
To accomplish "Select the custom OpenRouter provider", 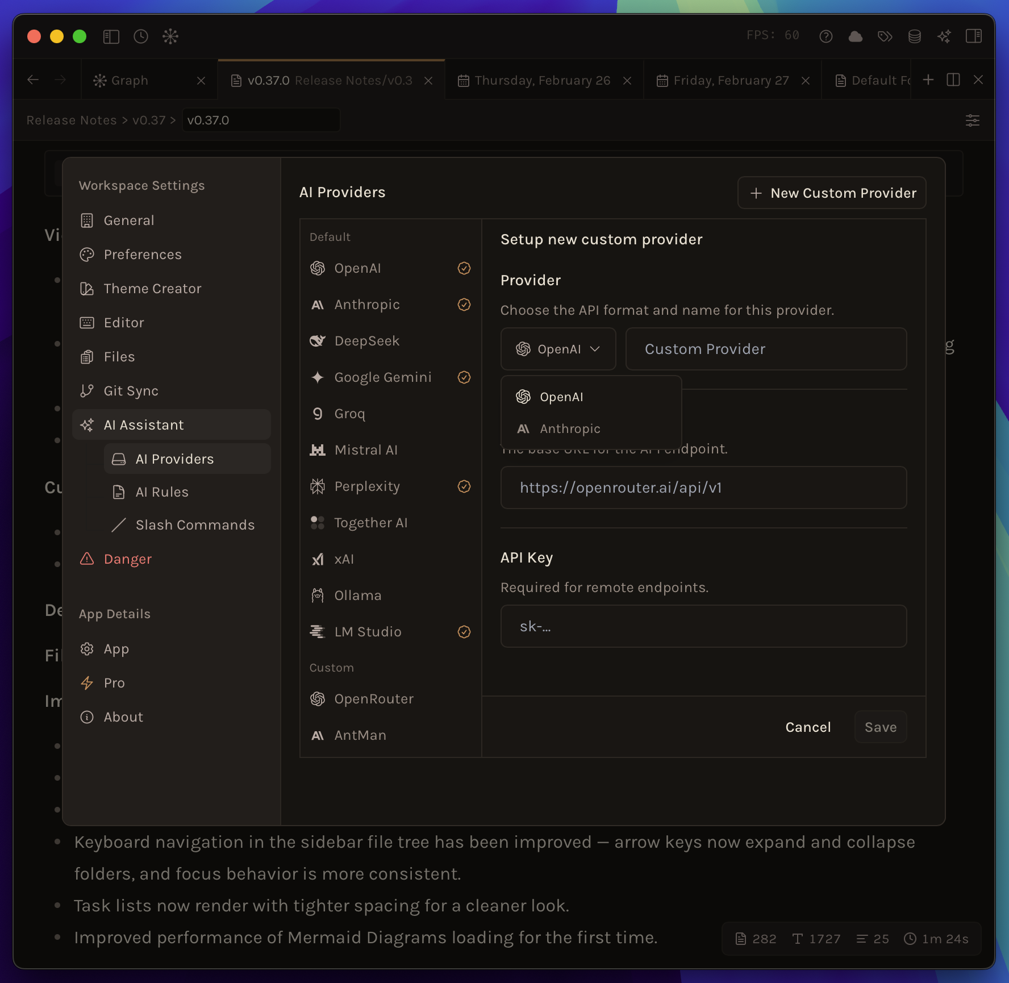I will pos(391,699).
